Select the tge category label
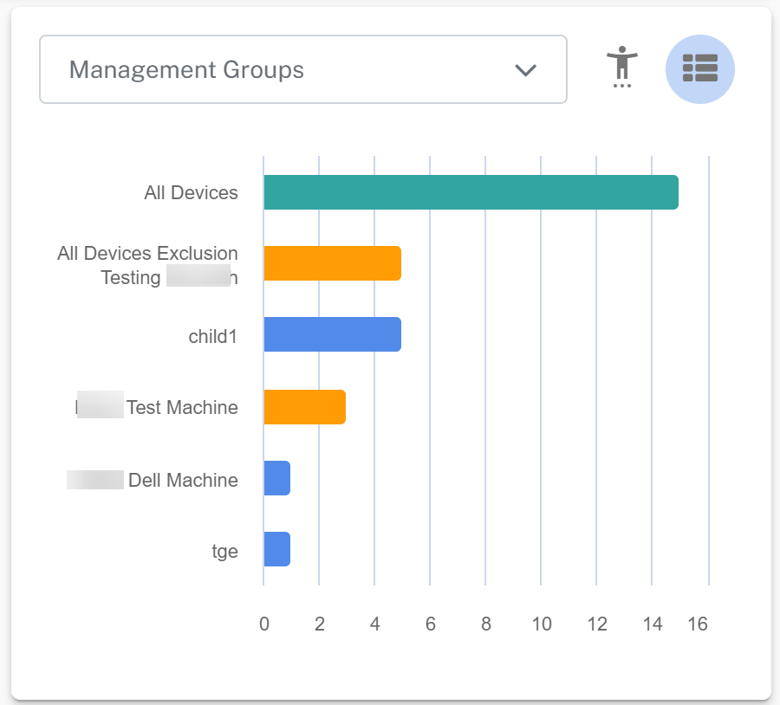The height and width of the screenshot is (705, 780). [224, 551]
